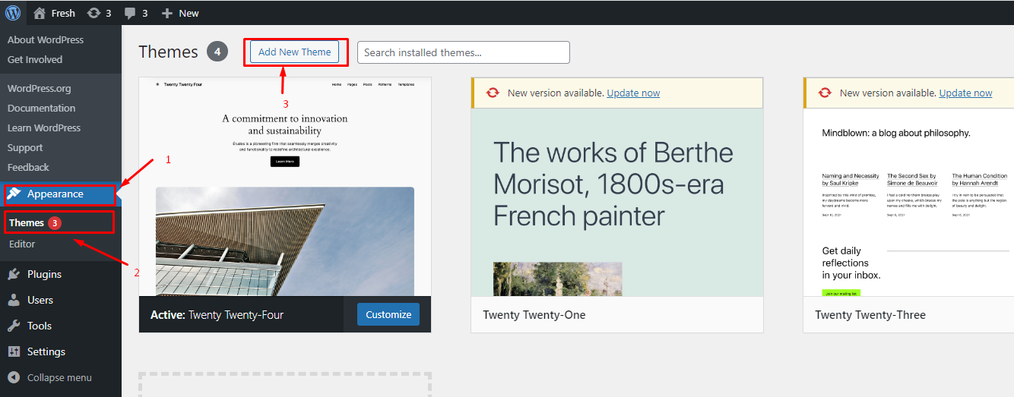Click the Plugins plug icon
Screen dimensions: 1014x397
pyautogui.click(x=14, y=274)
